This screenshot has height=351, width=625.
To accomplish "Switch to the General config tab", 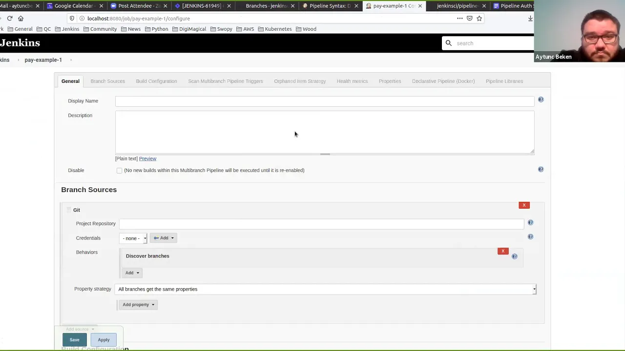I will click(x=70, y=81).
